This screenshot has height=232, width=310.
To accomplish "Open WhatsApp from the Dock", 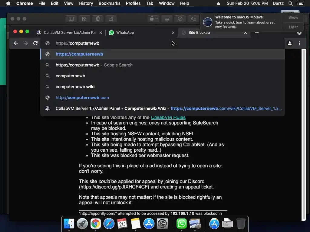I will (x=182, y=224).
